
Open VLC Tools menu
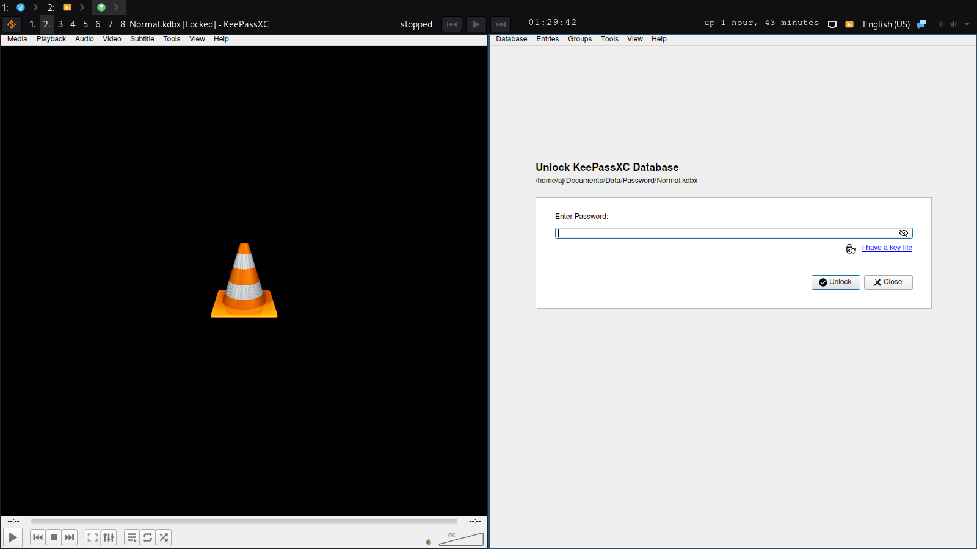(172, 39)
